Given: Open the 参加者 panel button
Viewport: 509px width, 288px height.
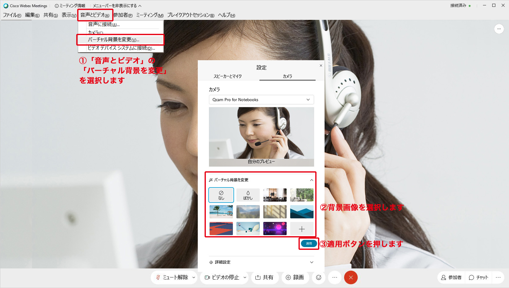Looking at the screenshot, I should (x=451, y=277).
